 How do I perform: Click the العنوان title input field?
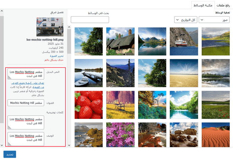tap(26, 103)
